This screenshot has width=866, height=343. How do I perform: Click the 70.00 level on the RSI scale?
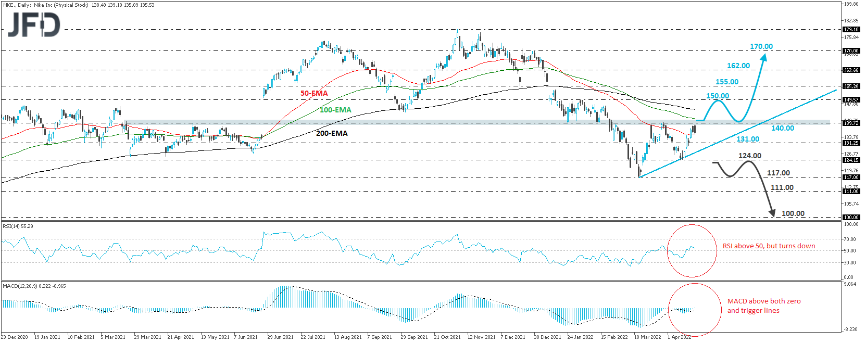point(849,239)
